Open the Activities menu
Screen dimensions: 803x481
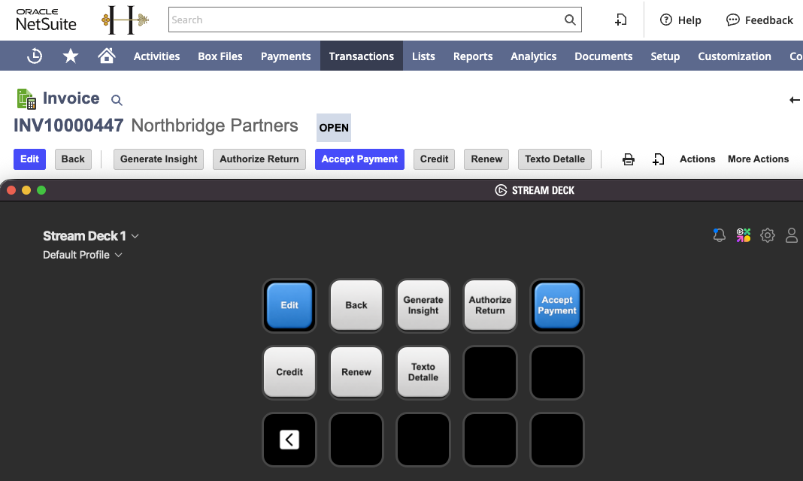(x=156, y=56)
